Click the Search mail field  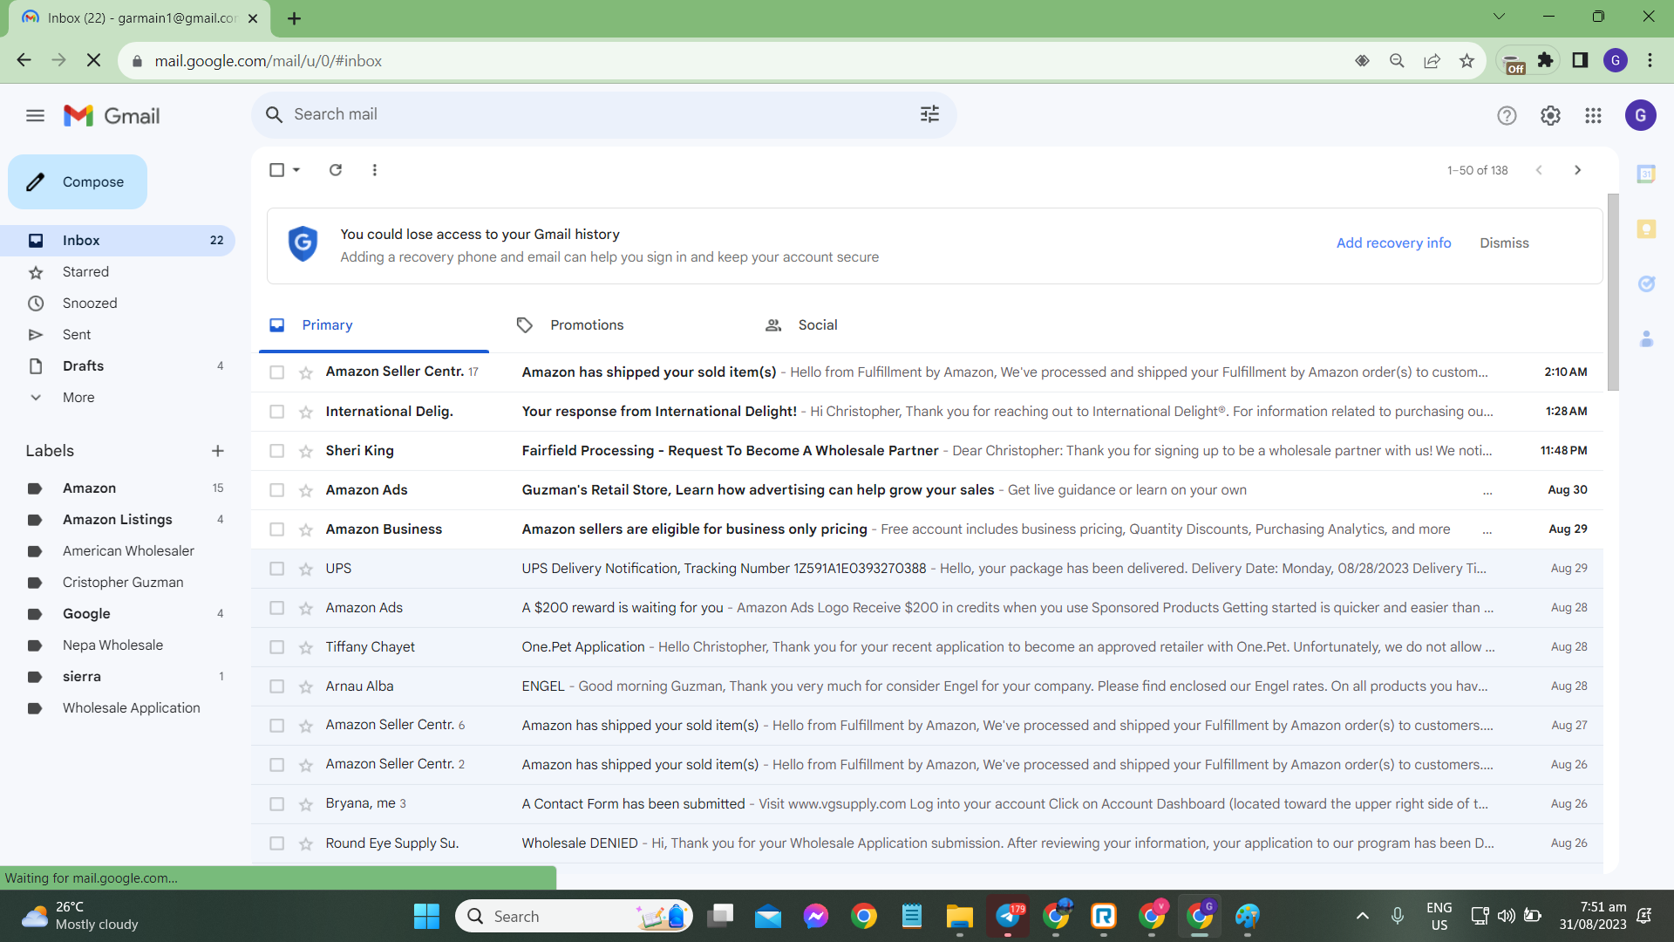tap(602, 114)
